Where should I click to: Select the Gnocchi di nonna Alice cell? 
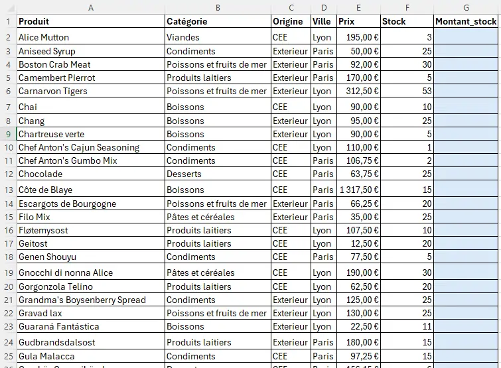tap(91, 272)
